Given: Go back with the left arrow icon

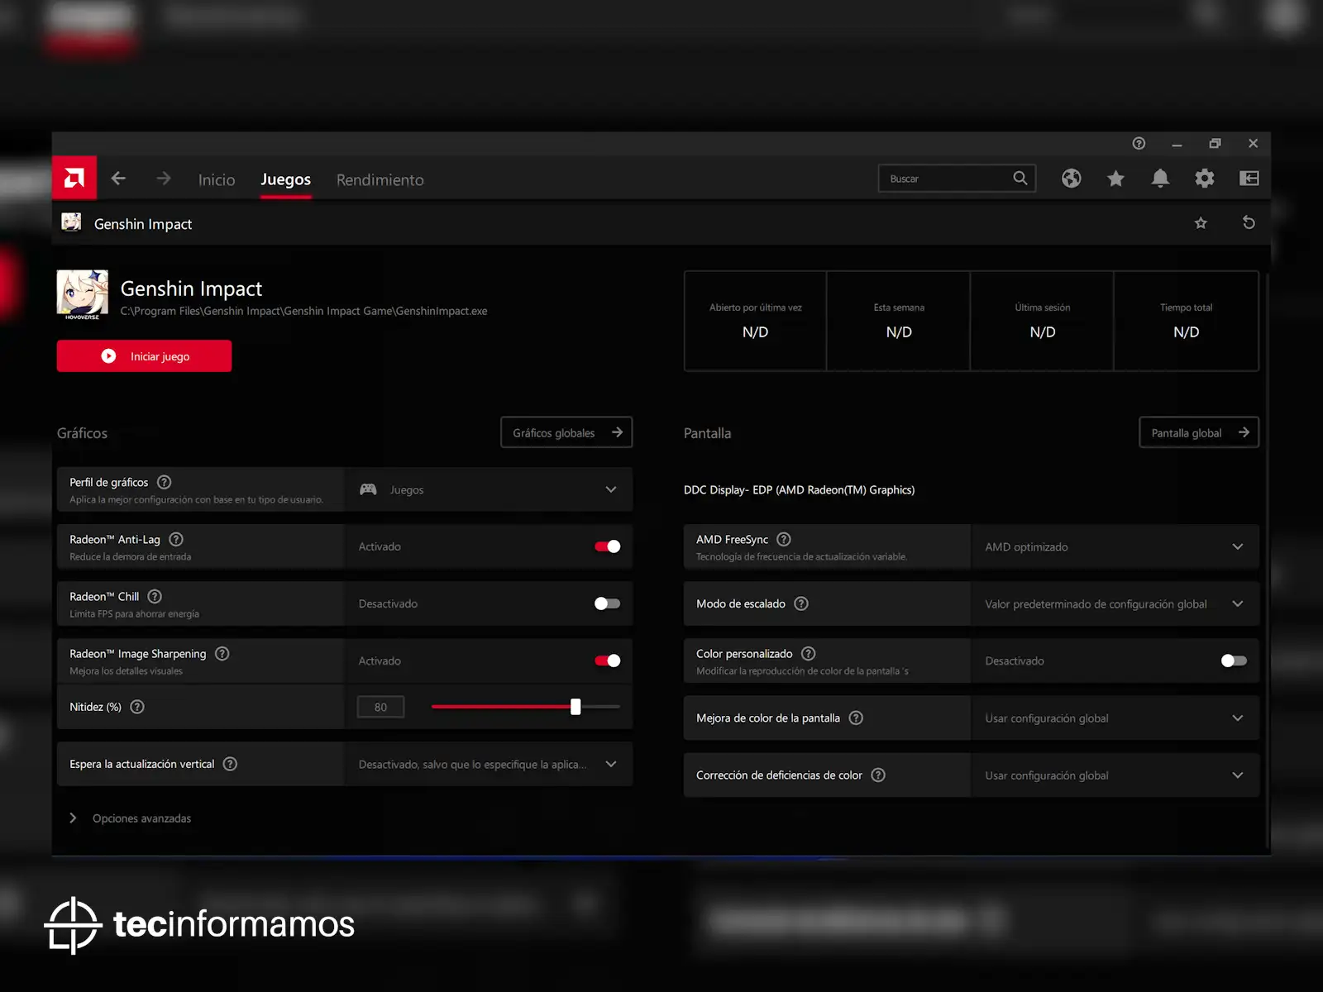Looking at the screenshot, I should tap(118, 179).
